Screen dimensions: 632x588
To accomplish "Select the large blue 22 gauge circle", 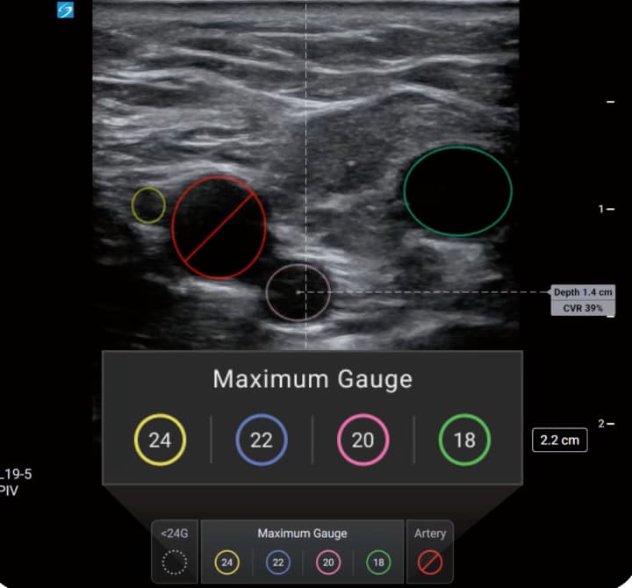I will [262, 440].
